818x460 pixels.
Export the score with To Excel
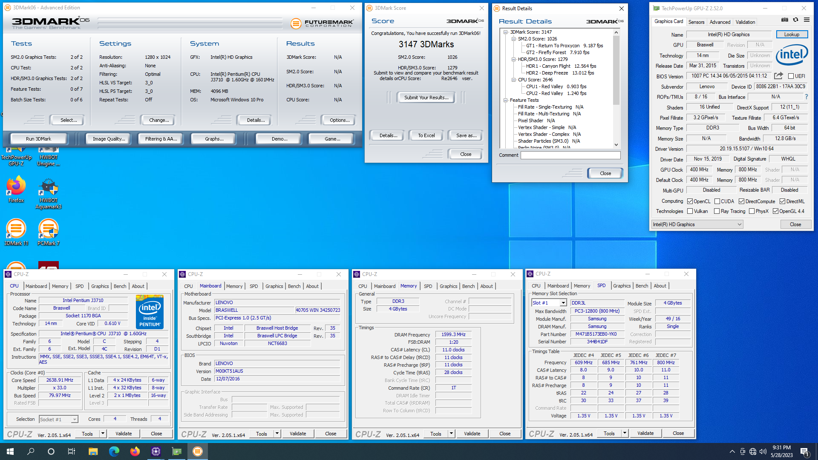click(x=426, y=135)
